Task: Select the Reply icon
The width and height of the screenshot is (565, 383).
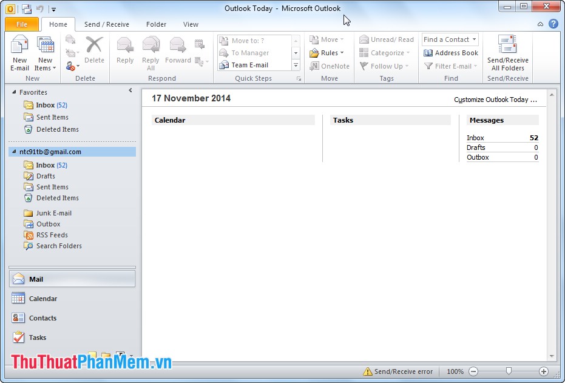Action: click(124, 52)
